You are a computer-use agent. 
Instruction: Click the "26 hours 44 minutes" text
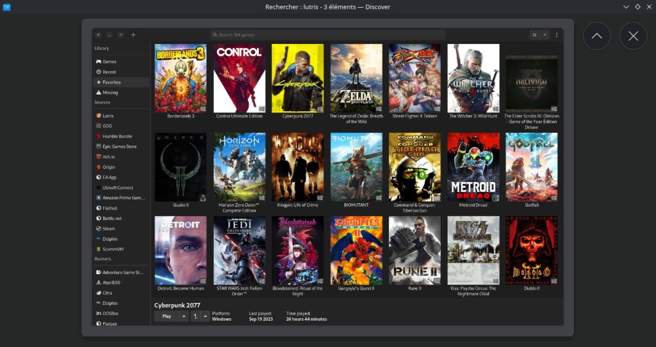point(306,320)
